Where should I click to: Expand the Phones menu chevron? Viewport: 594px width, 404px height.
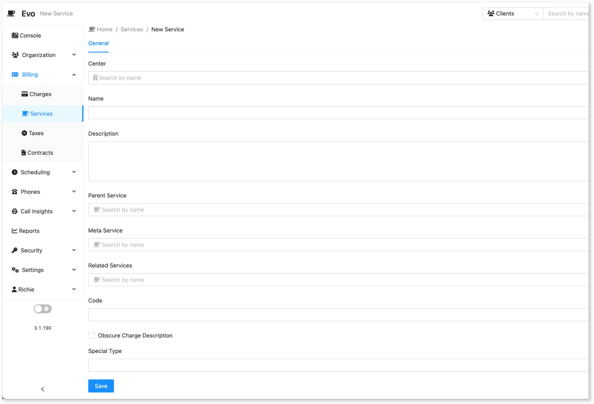[x=74, y=192]
